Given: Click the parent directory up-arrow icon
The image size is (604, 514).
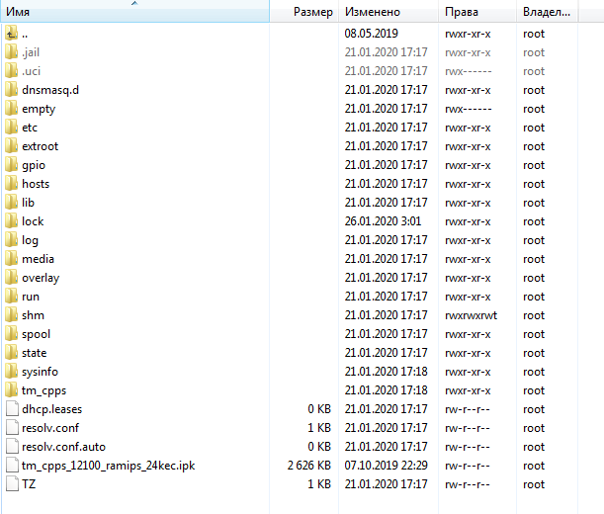Looking at the screenshot, I should (x=11, y=34).
